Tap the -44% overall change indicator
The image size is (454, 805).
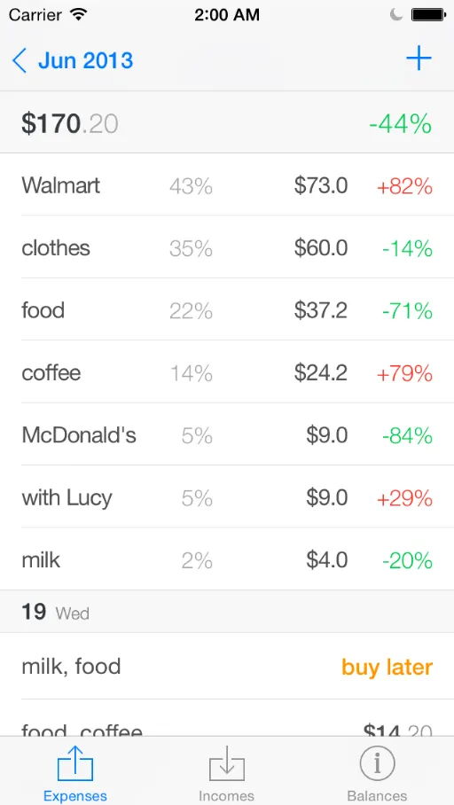coord(400,124)
